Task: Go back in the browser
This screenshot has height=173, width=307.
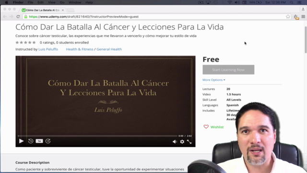Action: (5, 17)
